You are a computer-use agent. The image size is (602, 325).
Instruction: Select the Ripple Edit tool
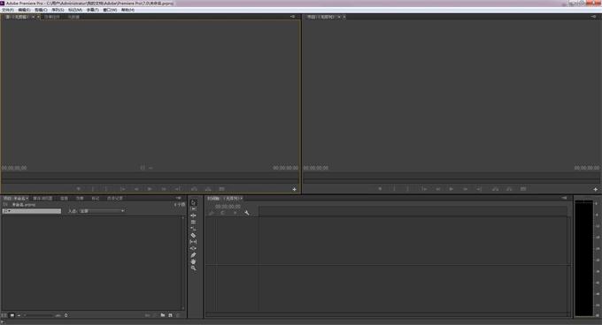click(194, 215)
